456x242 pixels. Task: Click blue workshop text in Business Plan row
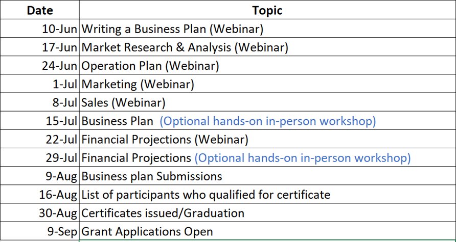coord(267,121)
